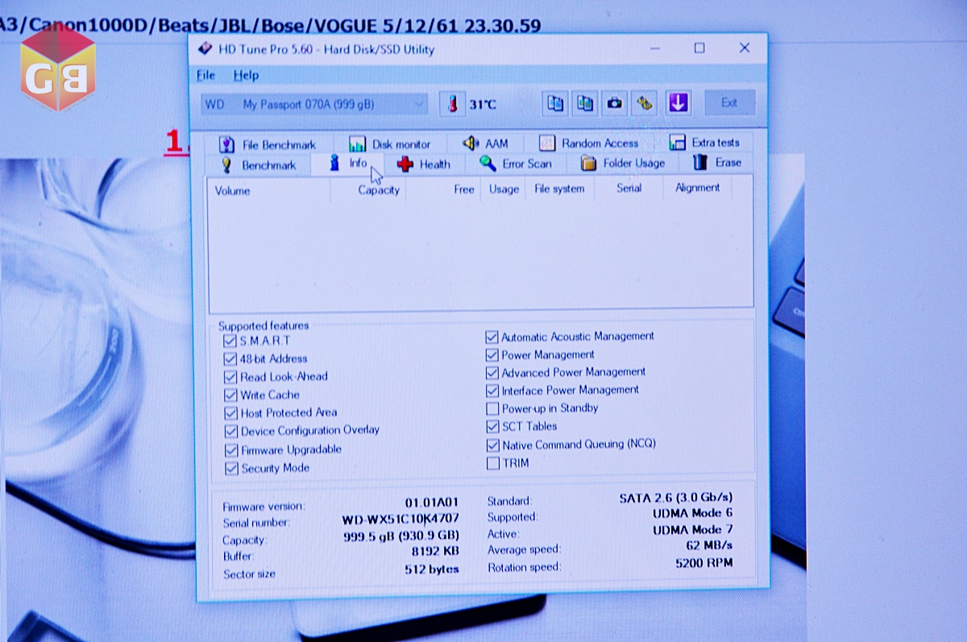Toggle the Firmware Upgradable checkbox

[x=232, y=450]
